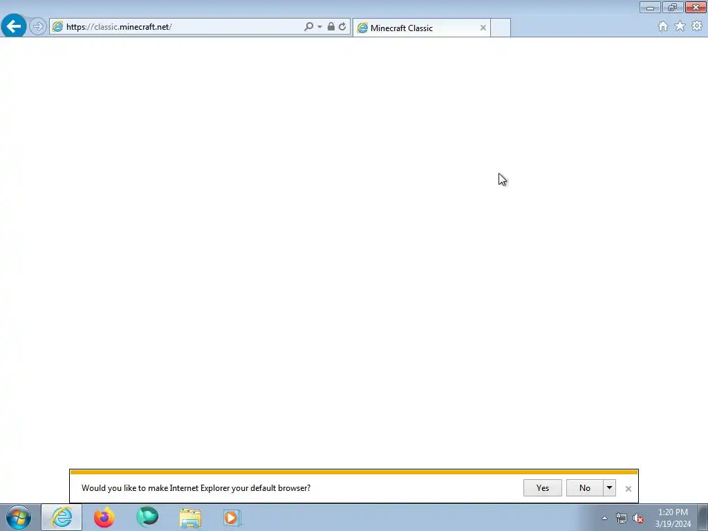Launch Windows Media Player from taskbar
The width and height of the screenshot is (708, 531).
click(233, 518)
